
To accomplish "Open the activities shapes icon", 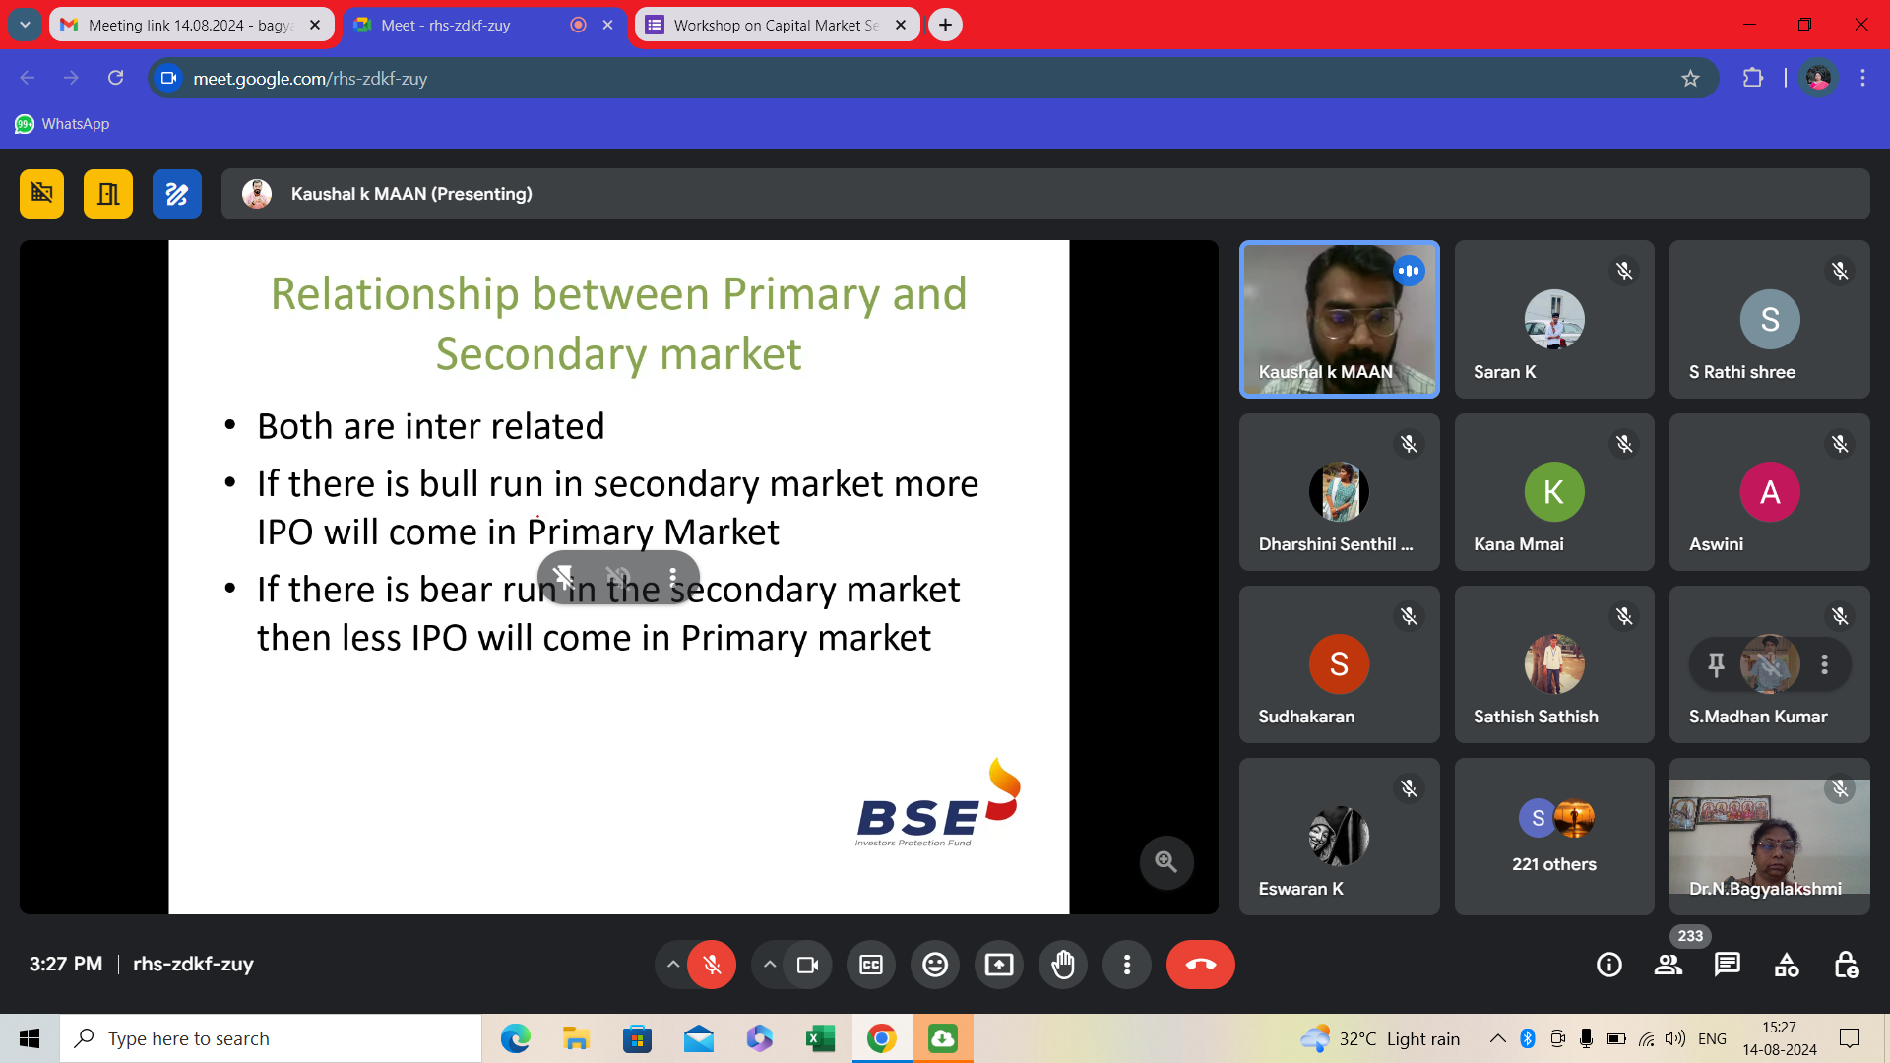I will pos(1787,965).
